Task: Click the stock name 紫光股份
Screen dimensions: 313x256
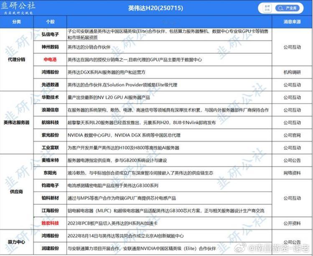Action: click(x=50, y=135)
